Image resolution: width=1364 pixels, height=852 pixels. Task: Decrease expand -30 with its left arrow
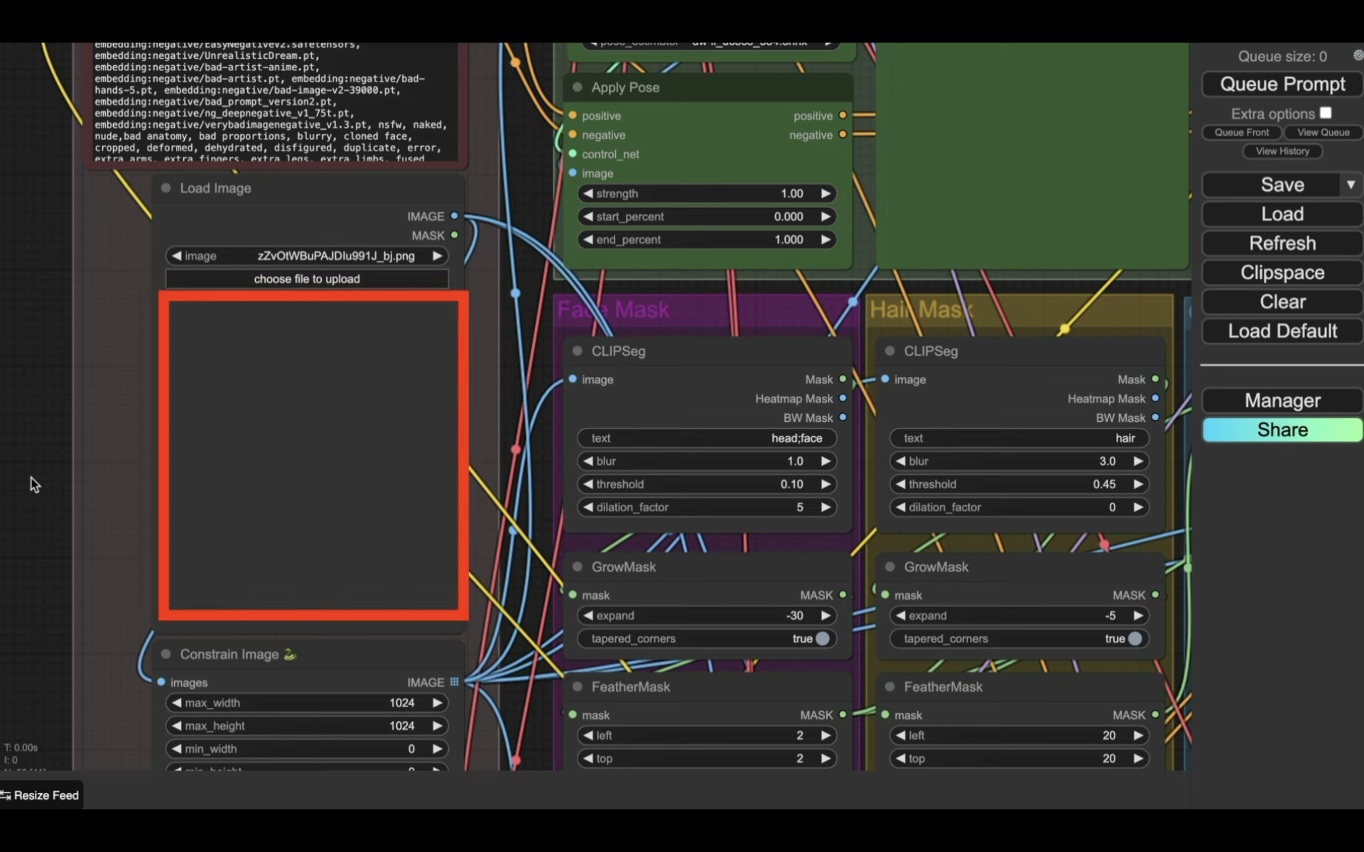click(x=588, y=615)
